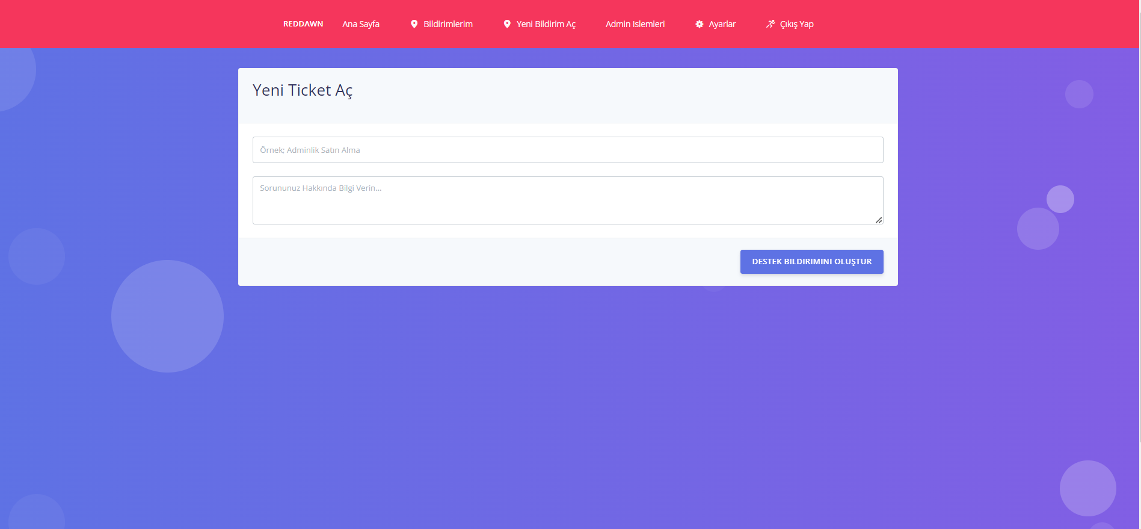Screen dimensions: 1141x529
Task: Click the Ayarlar gear icon
Action: tap(700, 24)
